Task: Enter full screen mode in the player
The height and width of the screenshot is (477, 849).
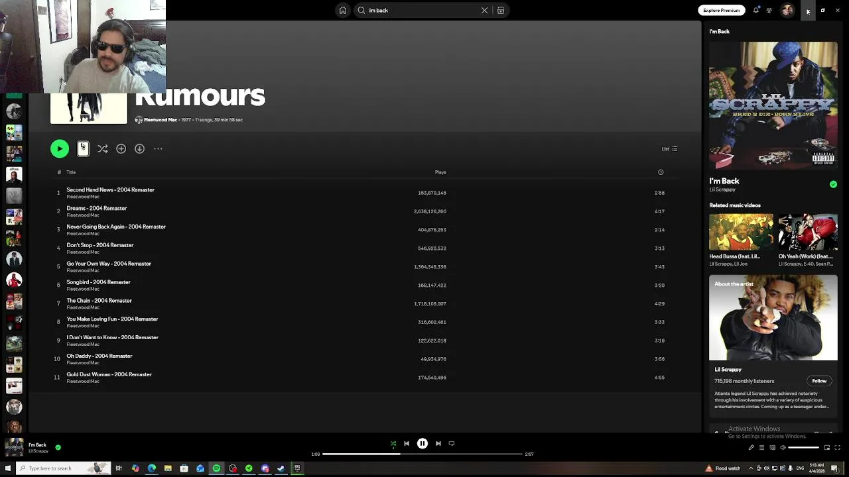Action: point(838,447)
